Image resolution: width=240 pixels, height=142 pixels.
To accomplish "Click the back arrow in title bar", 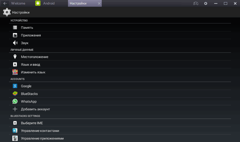I will 5,3.
